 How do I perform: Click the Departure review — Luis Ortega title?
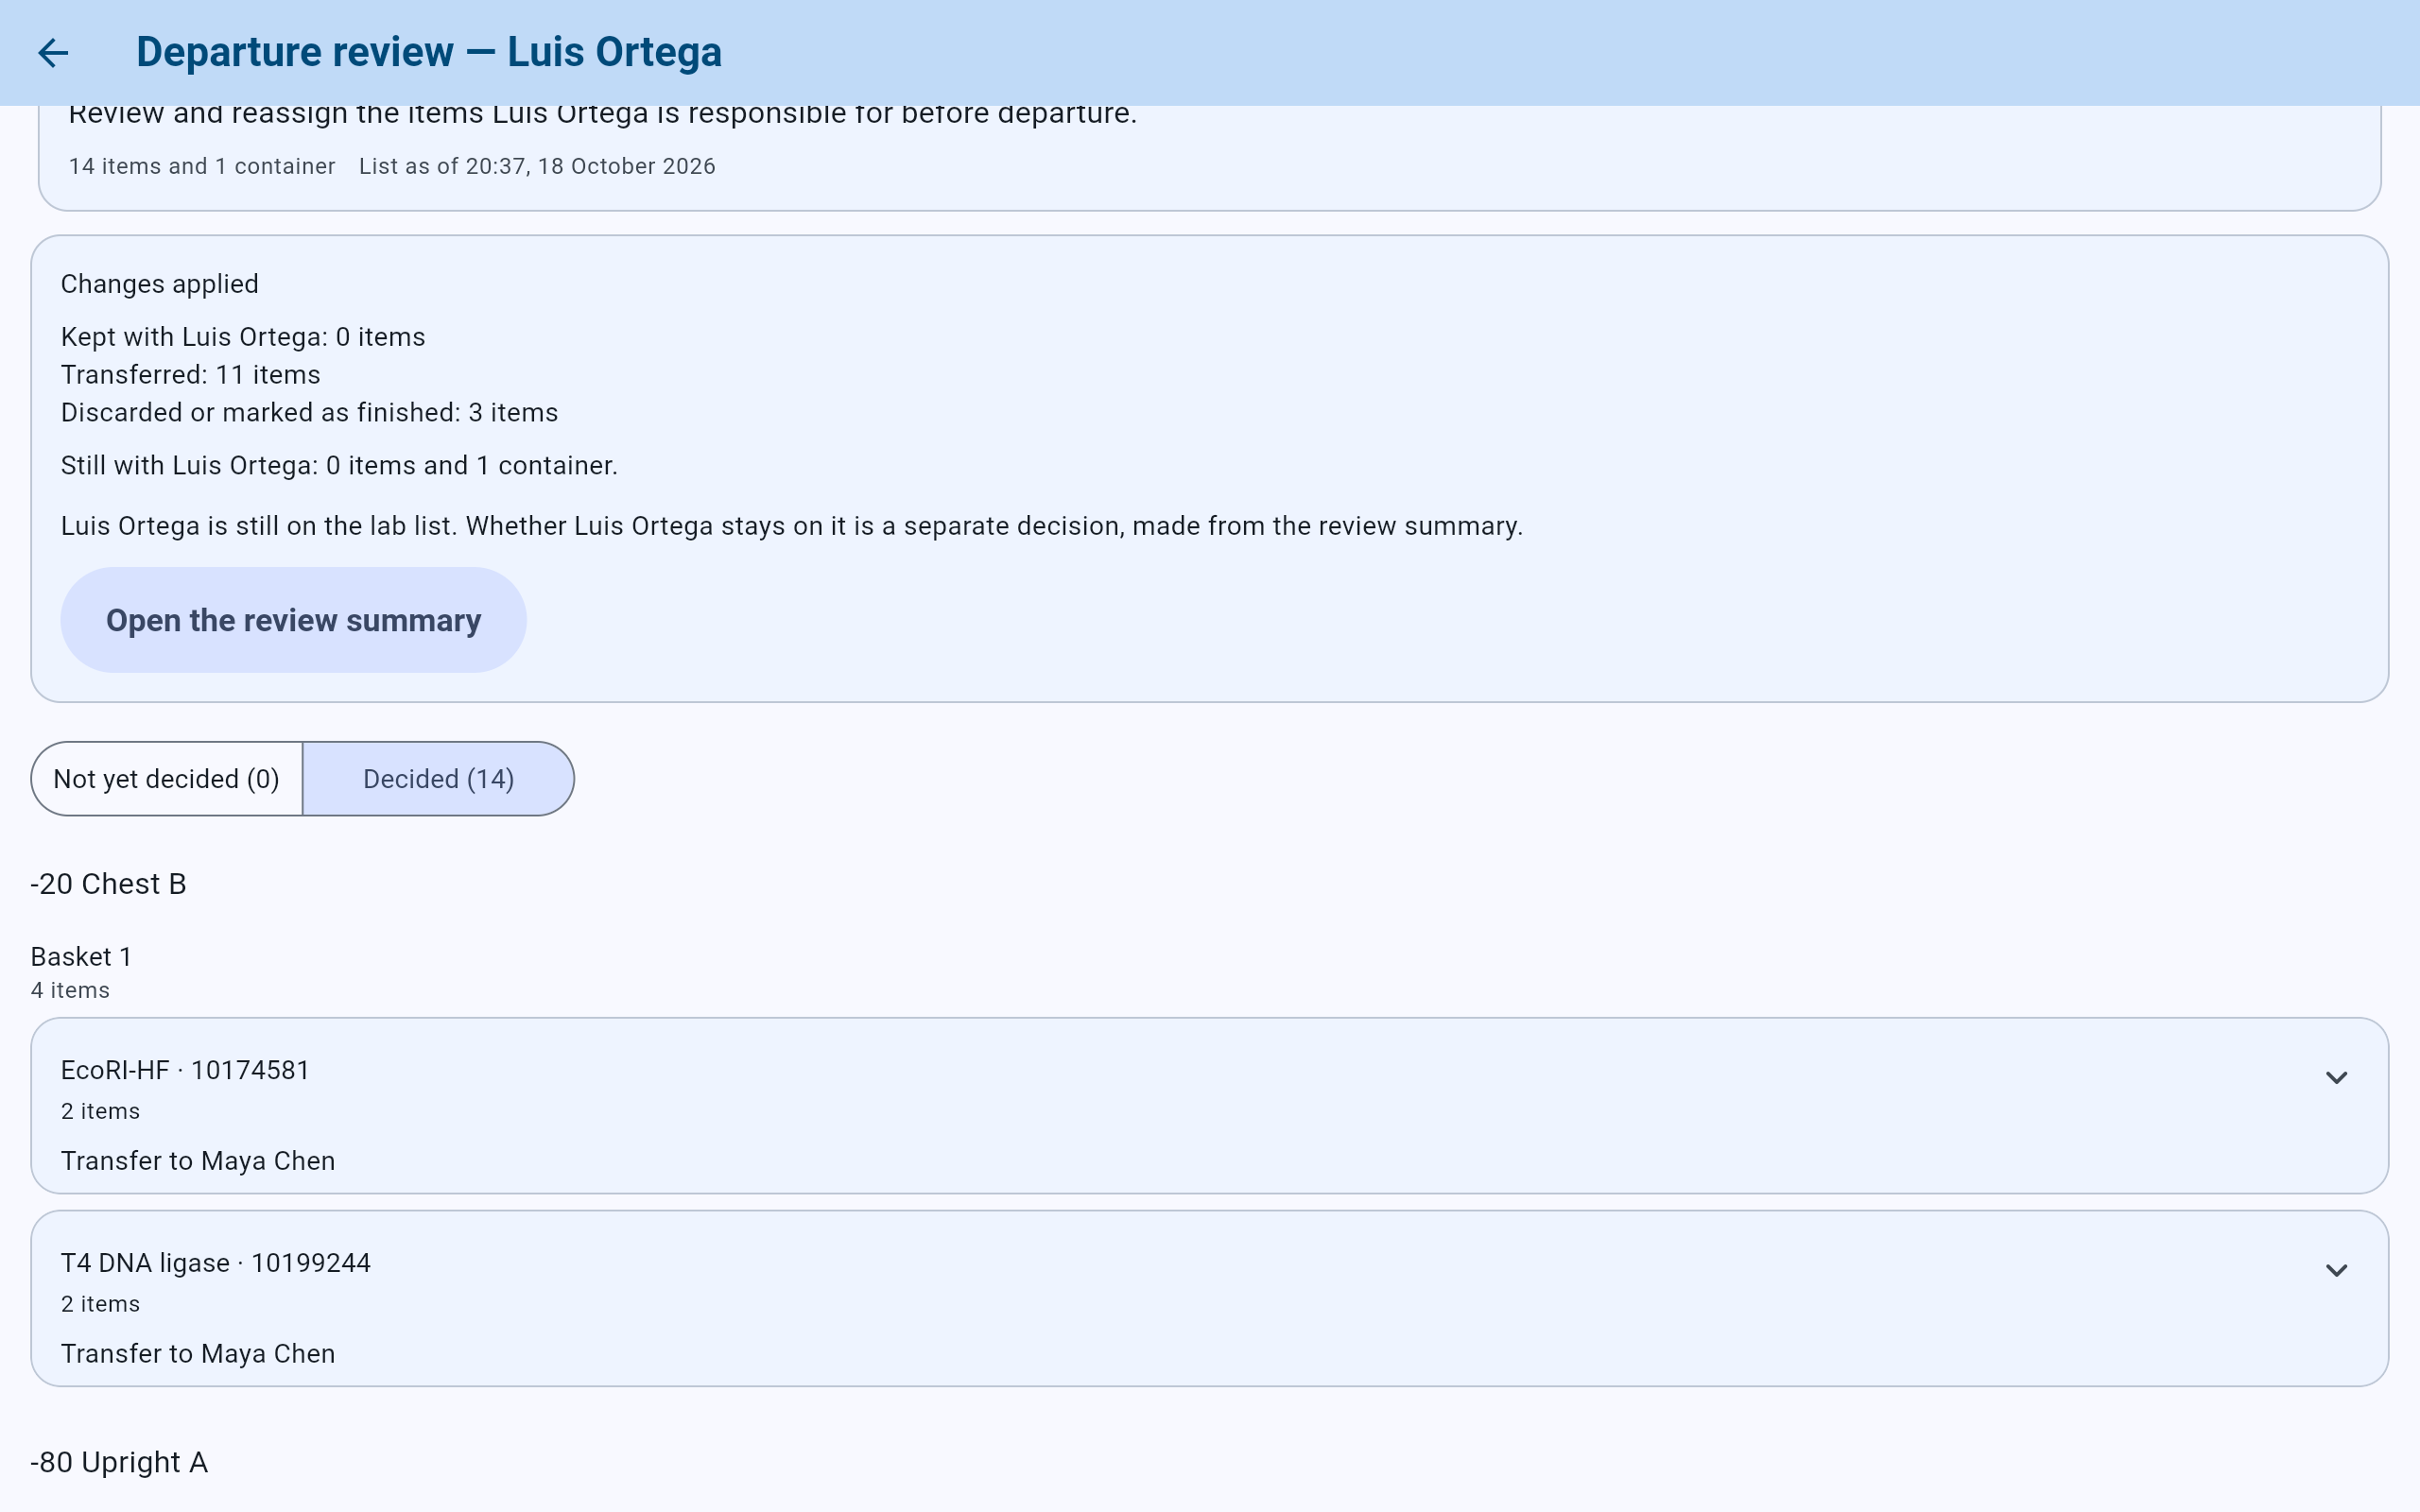429,52
